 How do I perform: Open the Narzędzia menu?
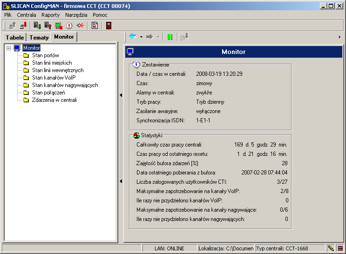pyautogui.click(x=76, y=15)
